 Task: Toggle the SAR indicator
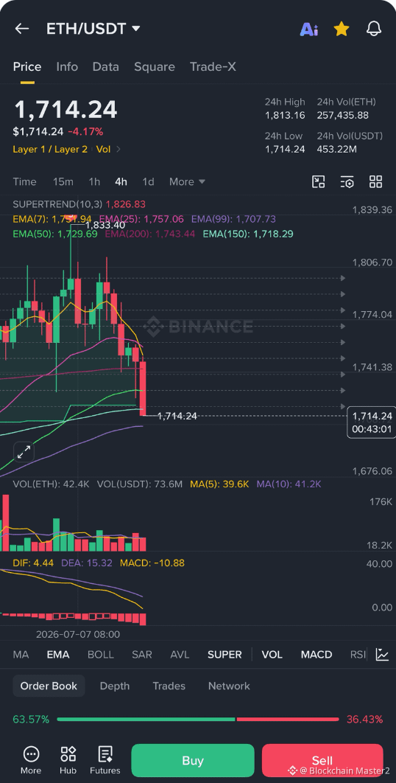point(142,654)
